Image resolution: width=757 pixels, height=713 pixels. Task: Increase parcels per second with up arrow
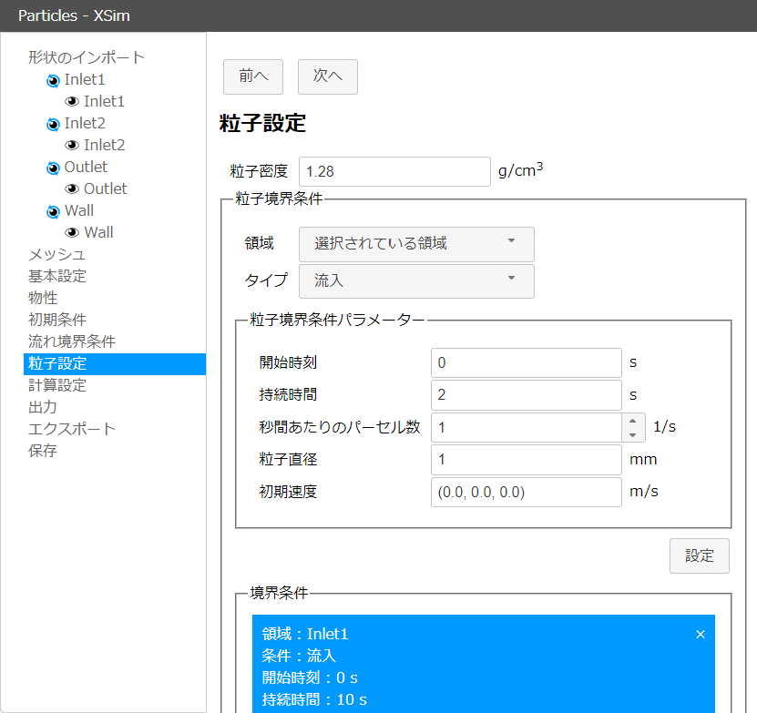pos(632,421)
